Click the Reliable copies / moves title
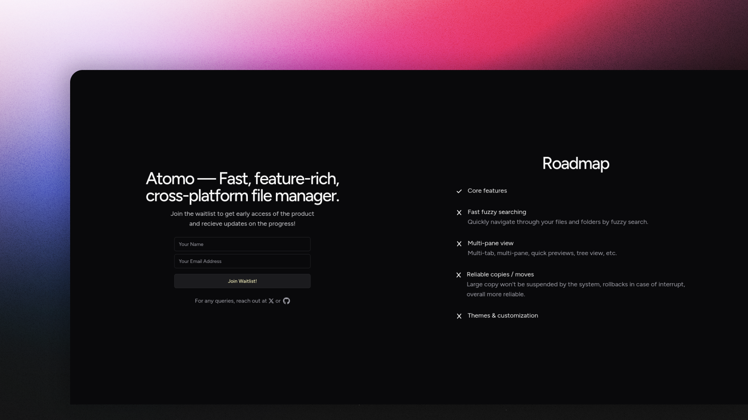The image size is (748, 420). 500,274
